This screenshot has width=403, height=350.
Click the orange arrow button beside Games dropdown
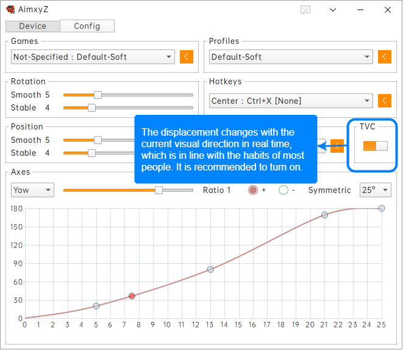click(187, 57)
